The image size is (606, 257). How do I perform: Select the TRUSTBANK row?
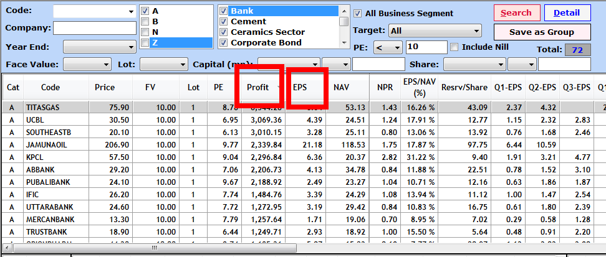(303, 231)
